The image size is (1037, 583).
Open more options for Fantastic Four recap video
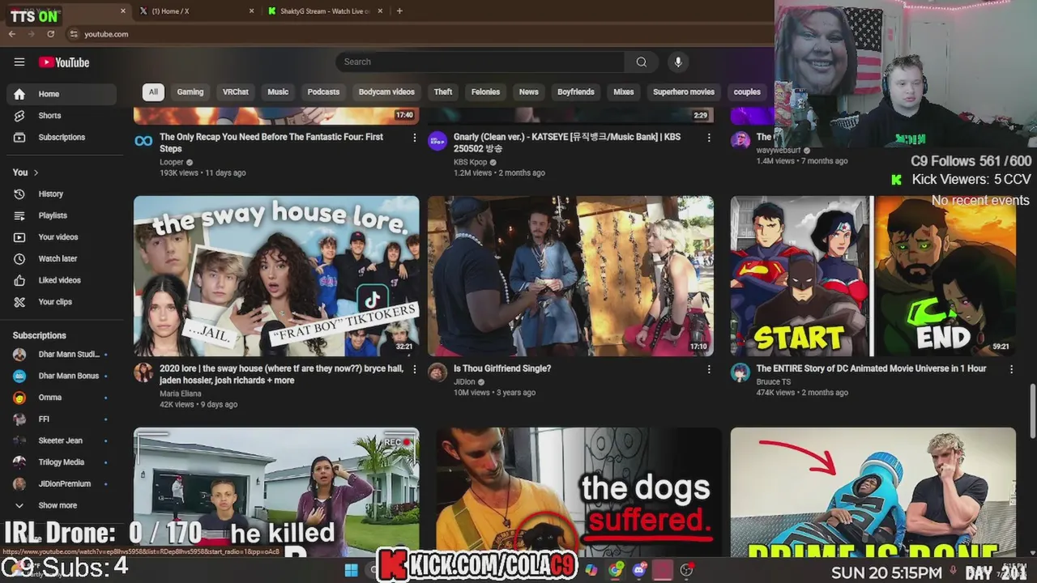pyautogui.click(x=415, y=138)
